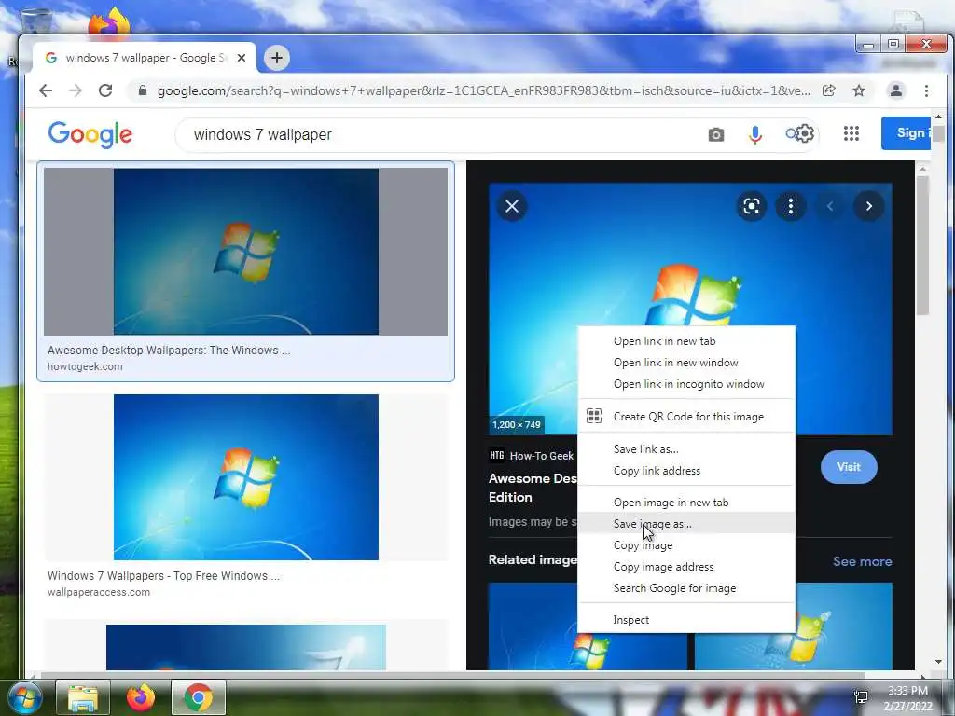Click the network icon in system tray
Viewport: 955px width, 716px height.
click(861, 697)
